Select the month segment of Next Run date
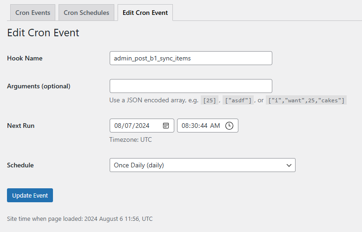Viewport: 362px width, 232px height. 118,126
